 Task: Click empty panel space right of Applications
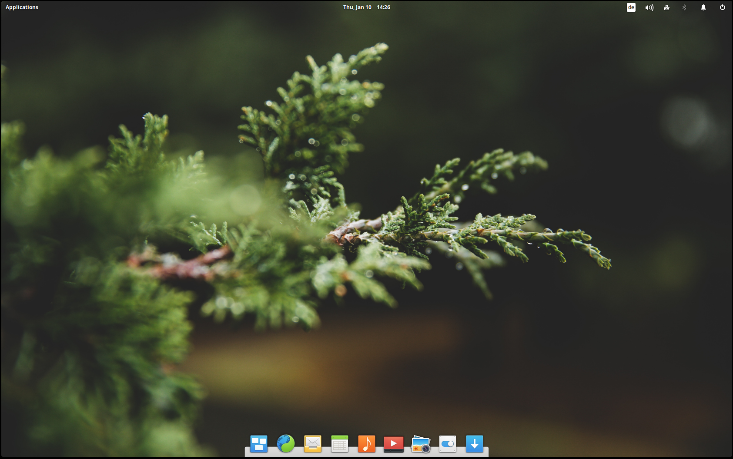[x=174, y=7]
